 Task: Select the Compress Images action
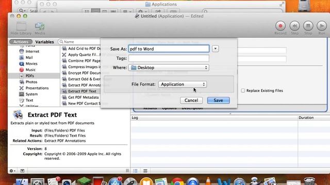coord(81,67)
